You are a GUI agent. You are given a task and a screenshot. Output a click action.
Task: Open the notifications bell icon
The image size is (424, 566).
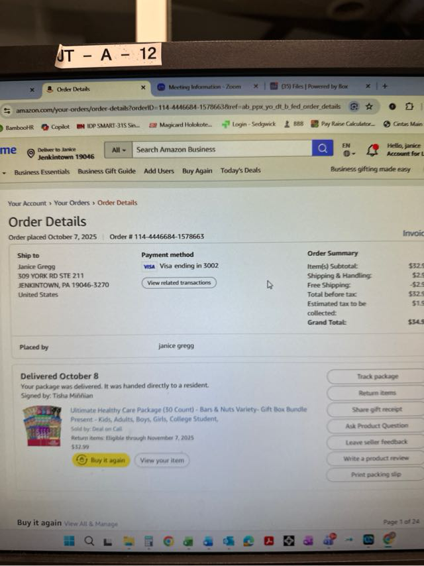[x=372, y=150]
